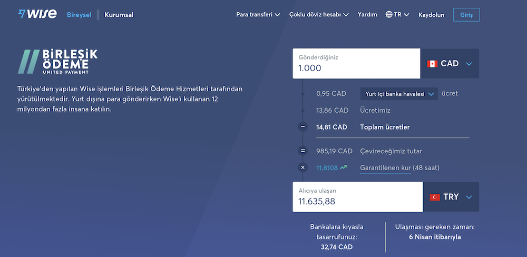This screenshot has width=527, height=257.
Task: Click the Birleşik Ödeme United Payment logo
Action: [x=57, y=62]
